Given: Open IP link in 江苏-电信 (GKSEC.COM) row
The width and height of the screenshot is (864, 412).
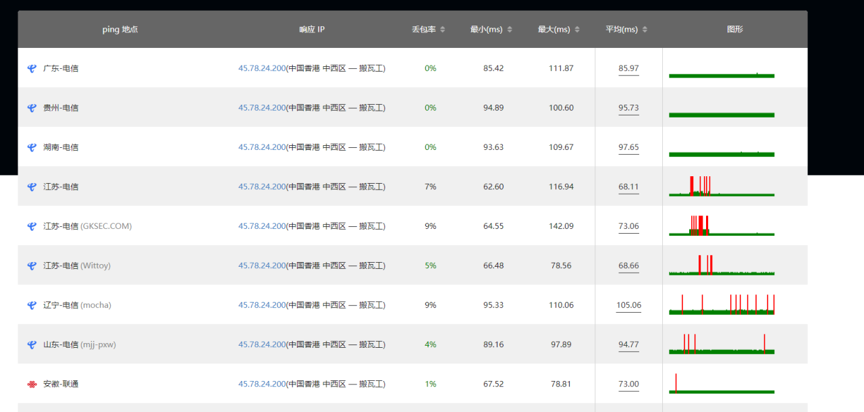Looking at the screenshot, I should tap(262, 226).
